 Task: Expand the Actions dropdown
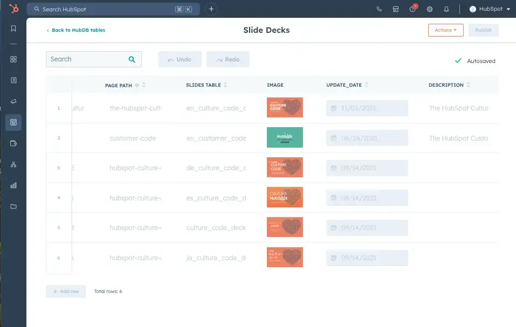pyautogui.click(x=445, y=30)
